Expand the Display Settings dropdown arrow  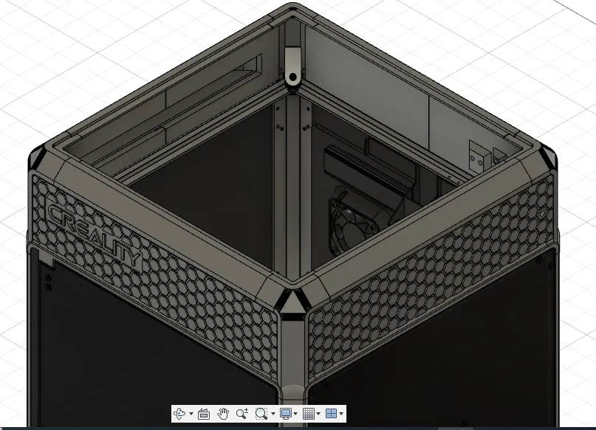tap(295, 414)
